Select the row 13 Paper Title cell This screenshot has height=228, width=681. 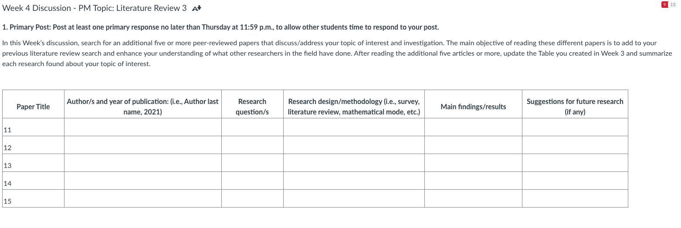(x=33, y=163)
